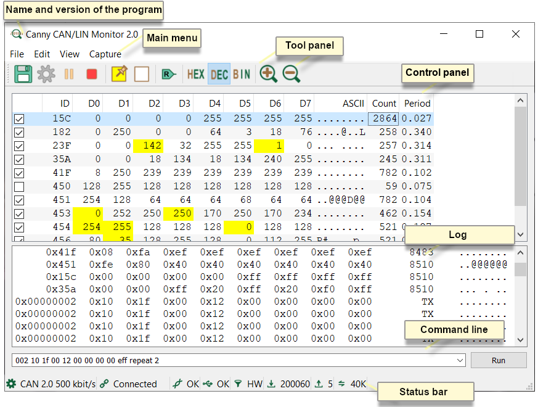Click the Count column header

pyautogui.click(x=383, y=104)
